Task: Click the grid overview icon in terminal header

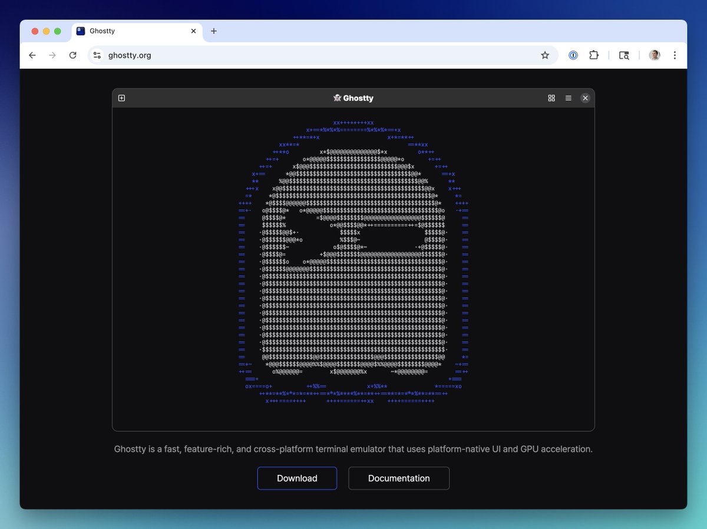Action: coord(551,98)
